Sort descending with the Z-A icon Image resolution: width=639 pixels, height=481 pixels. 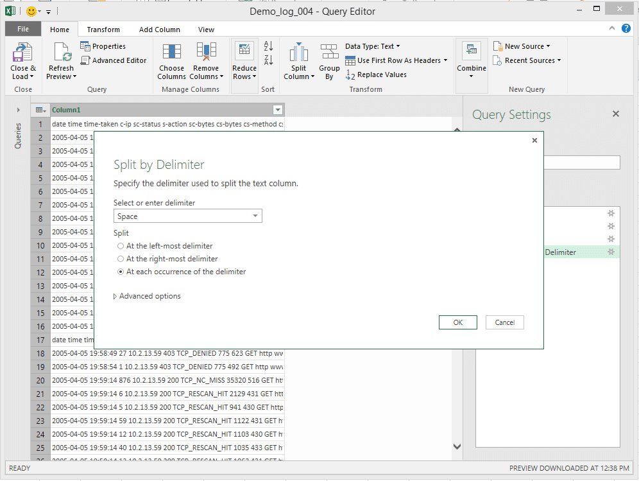268,60
